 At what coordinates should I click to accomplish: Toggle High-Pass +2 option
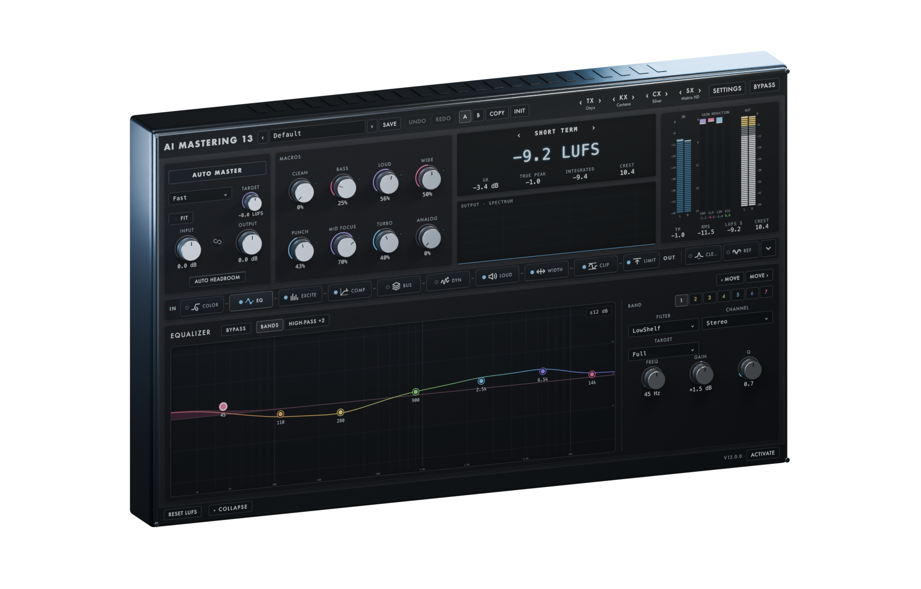[x=307, y=322]
